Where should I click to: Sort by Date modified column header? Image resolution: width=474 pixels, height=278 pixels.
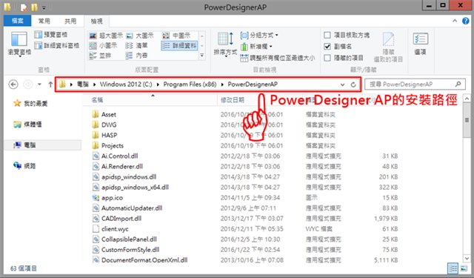pyautogui.click(x=232, y=100)
